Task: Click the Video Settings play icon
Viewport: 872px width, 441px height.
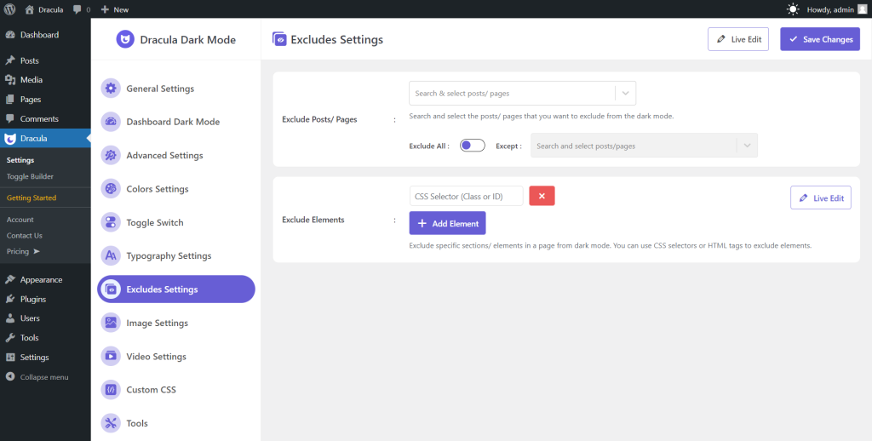Action: (111, 356)
